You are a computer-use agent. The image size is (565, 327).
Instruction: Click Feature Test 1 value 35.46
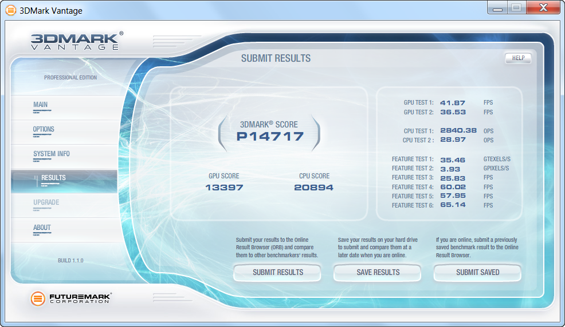[453, 160]
